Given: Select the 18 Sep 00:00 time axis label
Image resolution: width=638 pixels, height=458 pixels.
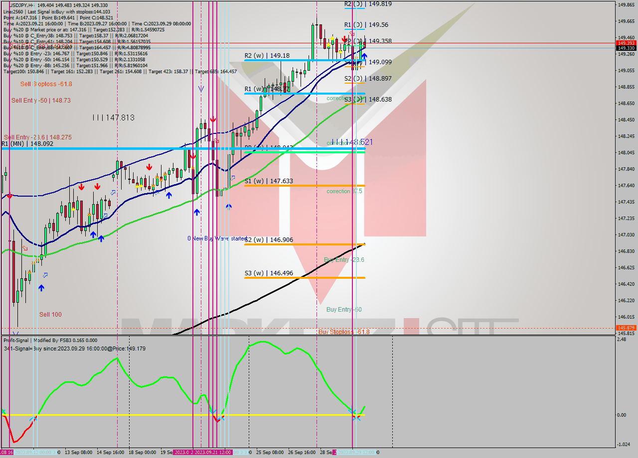Looking at the screenshot, I should tap(142, 453).
